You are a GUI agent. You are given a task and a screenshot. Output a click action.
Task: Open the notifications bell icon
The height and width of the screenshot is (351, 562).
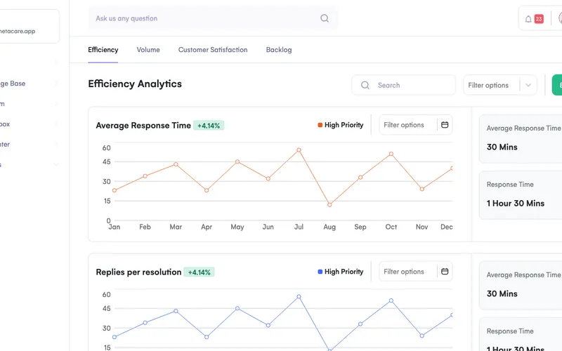(x=528, y=19)
